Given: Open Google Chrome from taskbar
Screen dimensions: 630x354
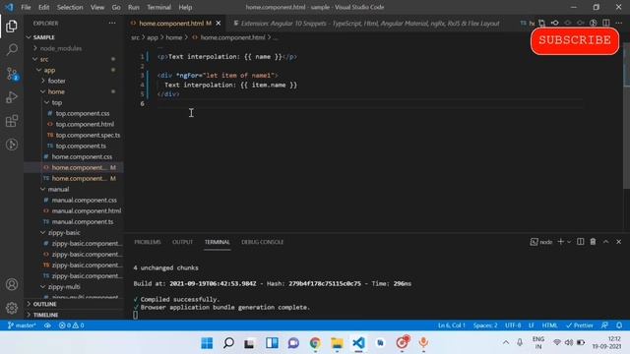Looking at the screenshot, I should click(x=315, y=343).
